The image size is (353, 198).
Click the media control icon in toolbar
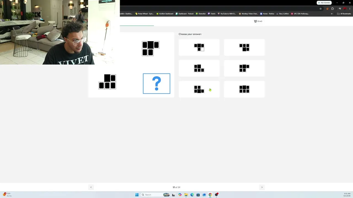tap(340, 9)
